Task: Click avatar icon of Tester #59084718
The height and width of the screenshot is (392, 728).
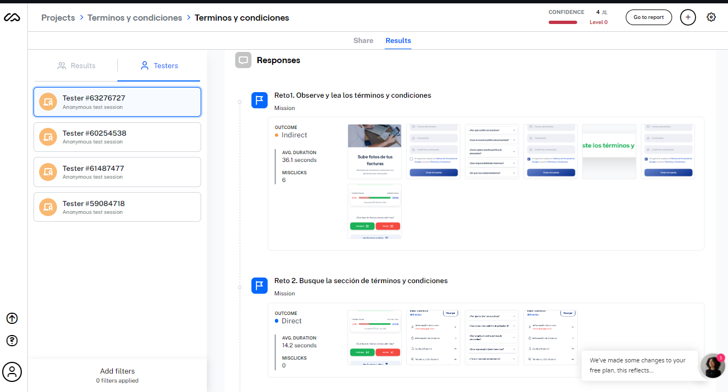Action: pos(48,207)
